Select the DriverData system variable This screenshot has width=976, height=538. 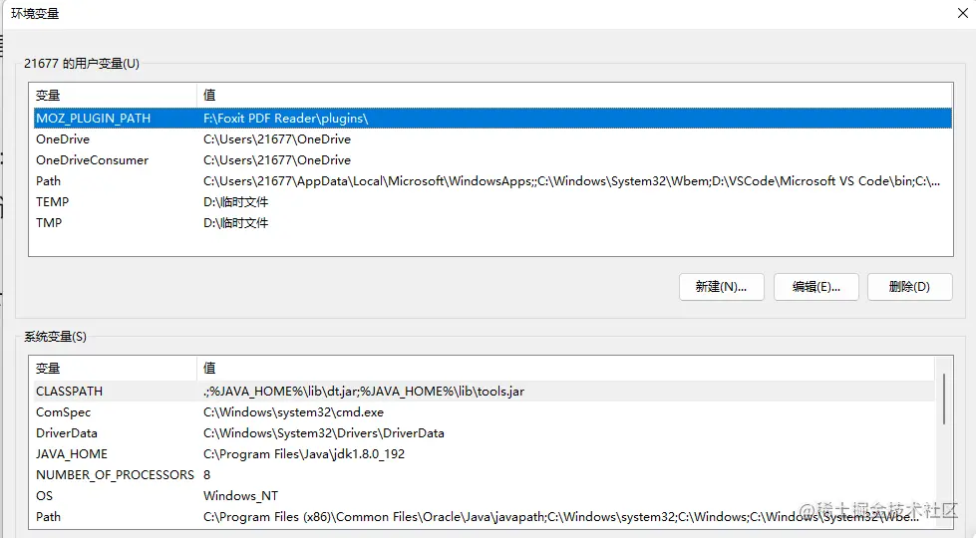point(67,432)
